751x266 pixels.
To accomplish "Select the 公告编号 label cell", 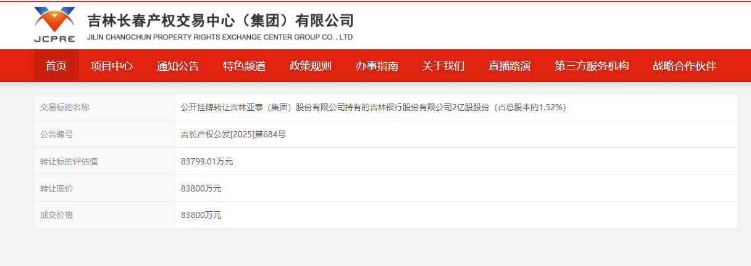I will (104, 134).
